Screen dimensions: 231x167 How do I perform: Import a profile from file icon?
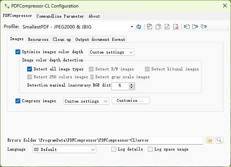click(x=187, y=27)
